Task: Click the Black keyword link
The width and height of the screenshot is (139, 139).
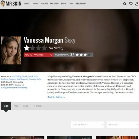Action: pyautogui.click(x=25, y=76)
